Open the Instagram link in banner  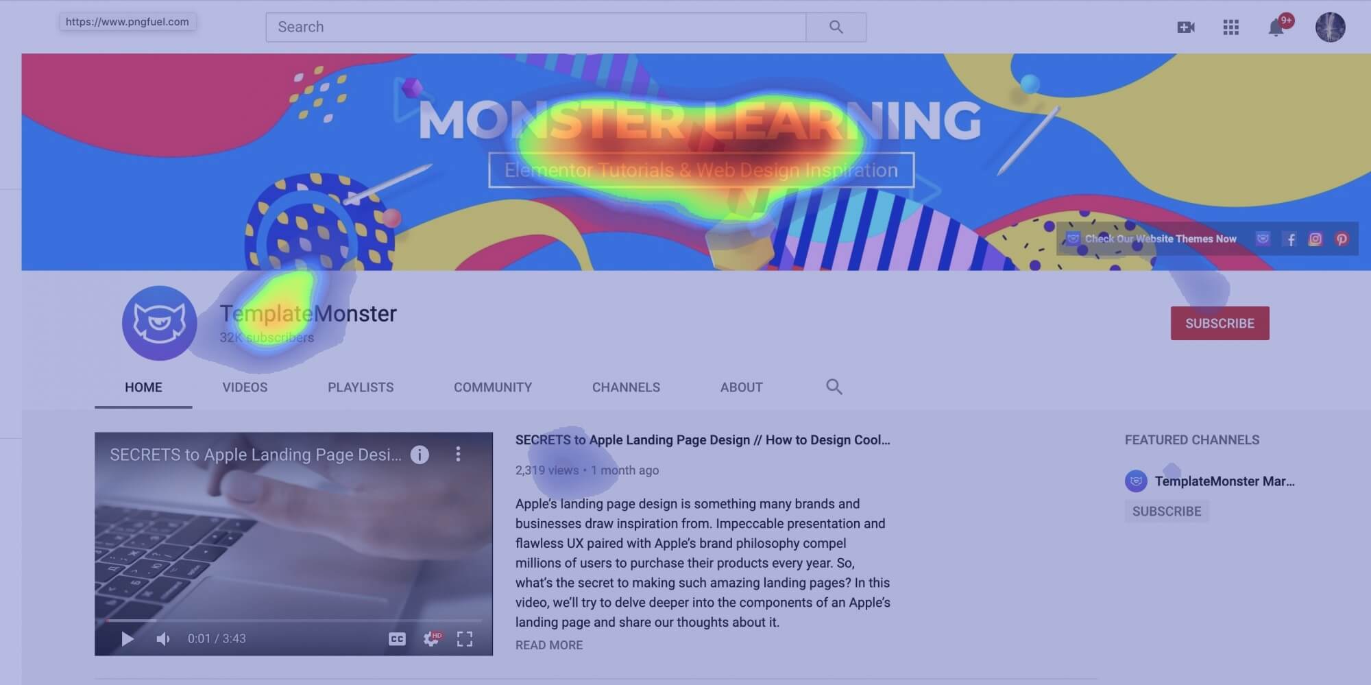click(1315, 239)
